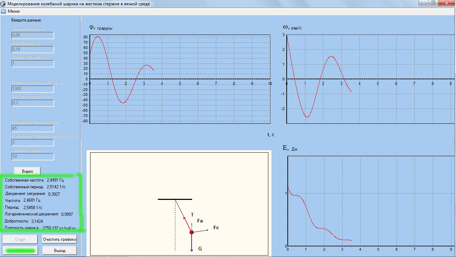Click the application icon in title bar
Viewport: 456px width, 257px height.
(x=4, y=4)
